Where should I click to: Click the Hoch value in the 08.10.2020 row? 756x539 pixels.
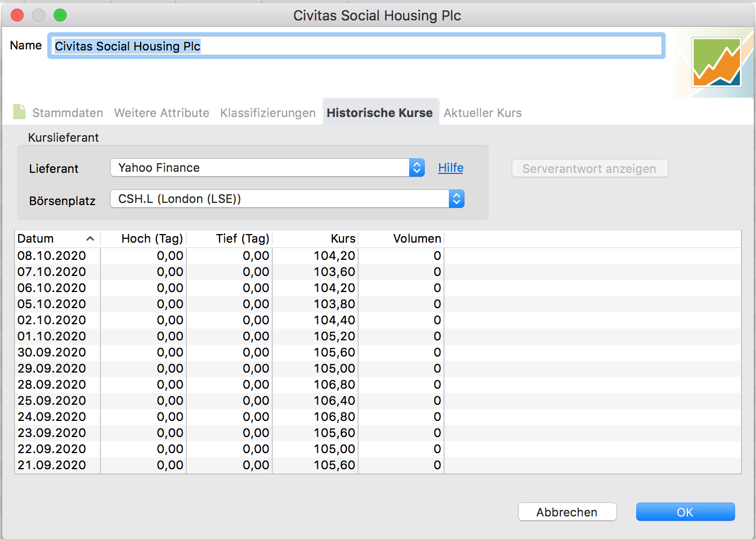170,256
